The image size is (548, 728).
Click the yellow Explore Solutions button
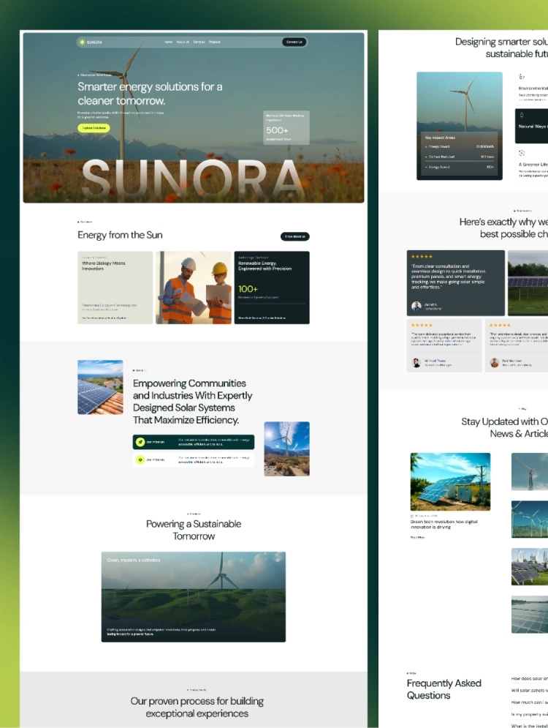coord(94,128)
